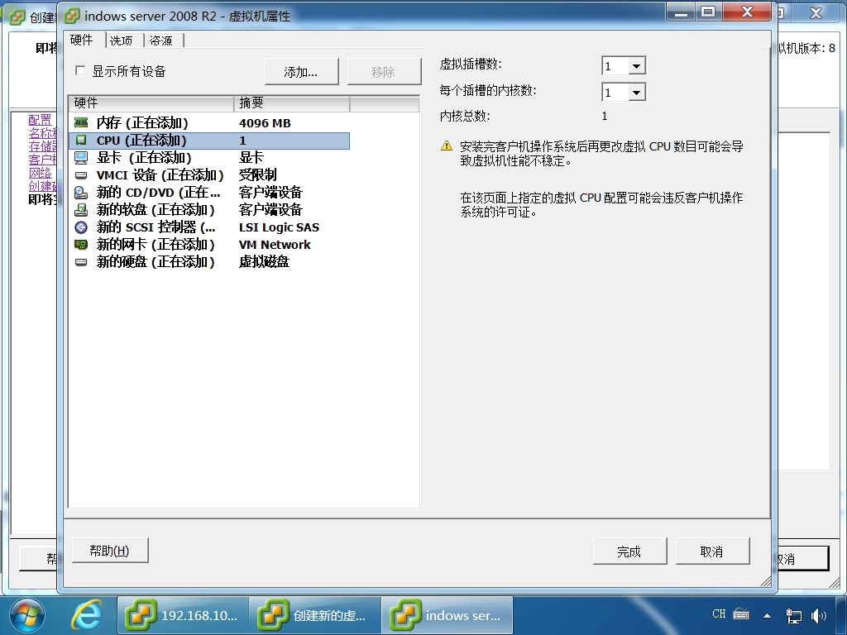Toggle the 显示所有设备 checkbox
Viewport: 847px width, 635px height.
coord(80,71)
